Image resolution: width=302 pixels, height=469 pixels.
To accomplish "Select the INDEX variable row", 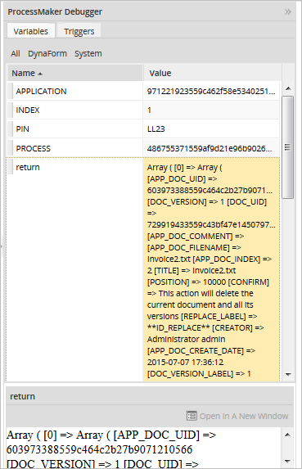I will click(143, 110).
